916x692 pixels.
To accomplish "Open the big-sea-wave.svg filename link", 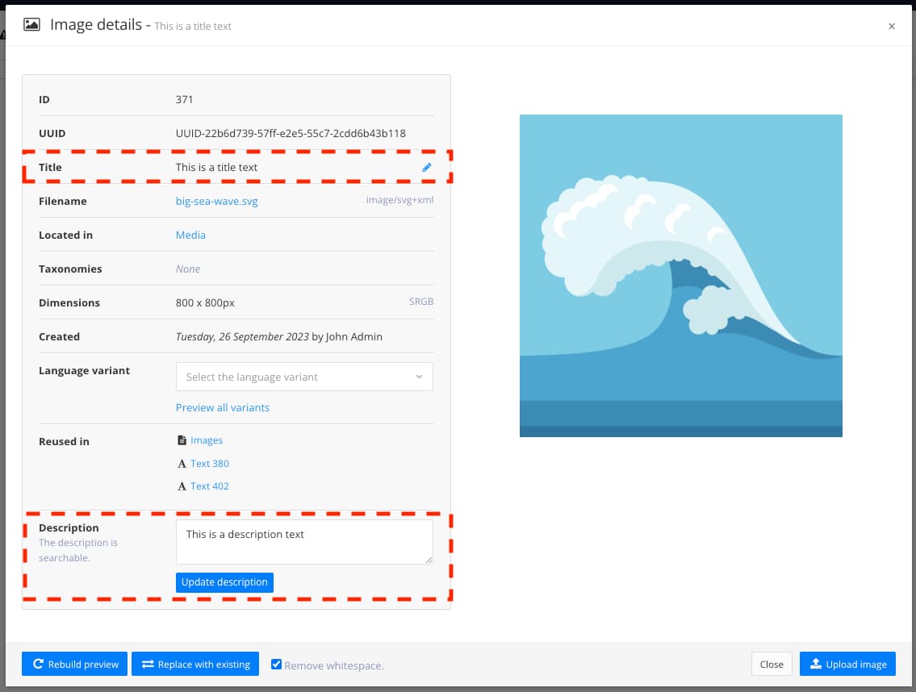I will point(216,202).
